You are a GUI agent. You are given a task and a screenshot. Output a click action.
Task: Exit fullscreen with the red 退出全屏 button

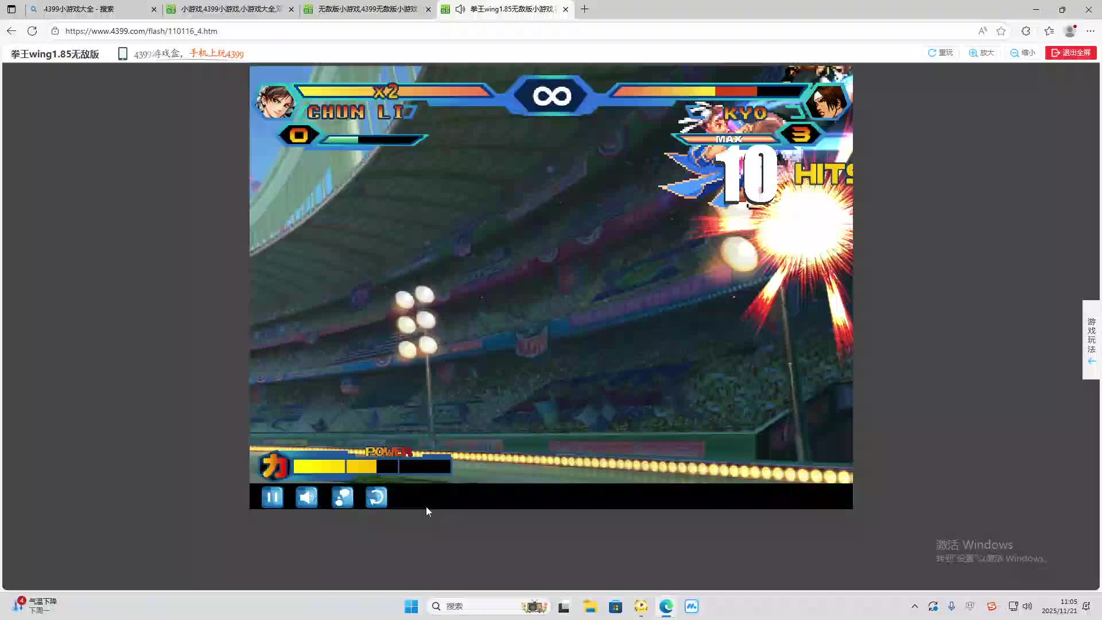tap(1071, 53)
